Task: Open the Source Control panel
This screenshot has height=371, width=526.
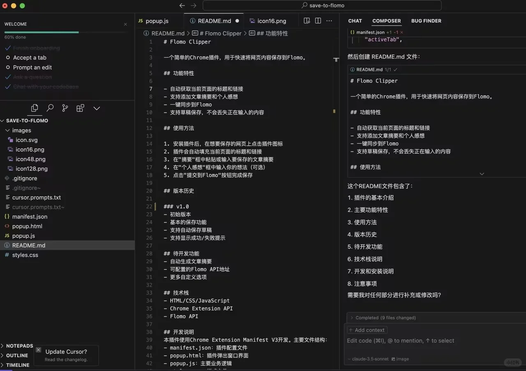Action: coord(65,108)
